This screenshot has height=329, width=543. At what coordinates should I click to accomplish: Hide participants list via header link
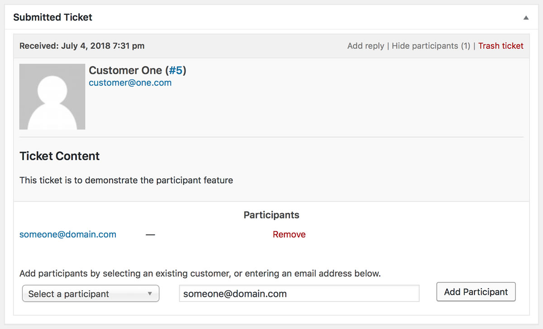click(431, 46)
